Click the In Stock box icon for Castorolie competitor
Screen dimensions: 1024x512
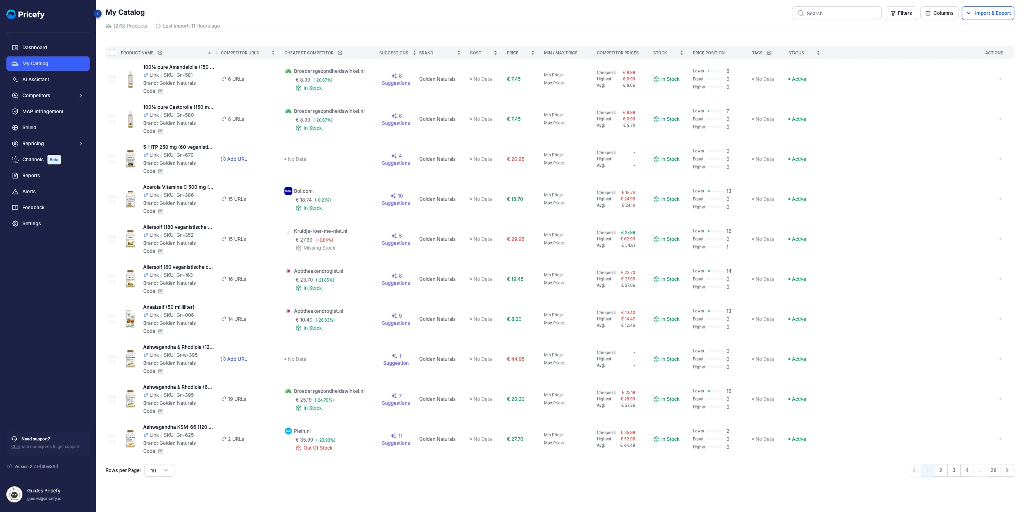pyautogui.click(x=298, y=128)
